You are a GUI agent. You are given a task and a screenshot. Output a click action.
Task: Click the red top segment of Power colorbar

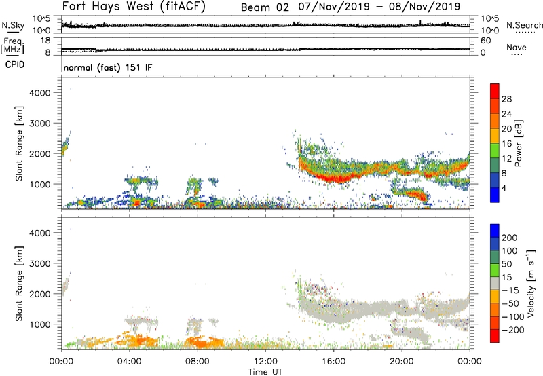pos(495,91)
